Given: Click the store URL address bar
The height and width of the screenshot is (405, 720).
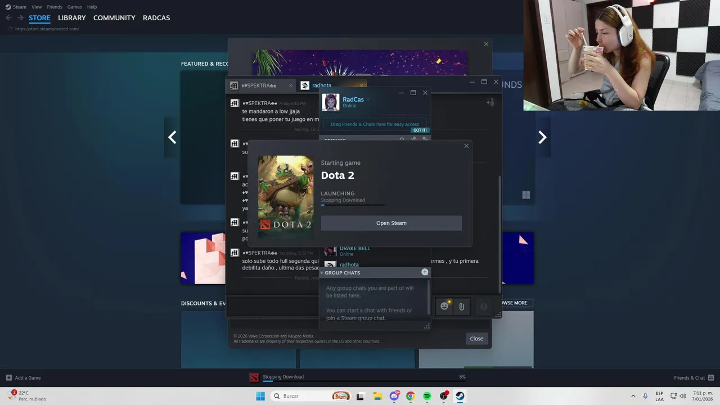Looking at the screenshot, I should 47,29.
